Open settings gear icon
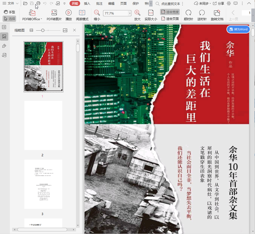Screen dimensions: 255x234 click(x=229, y=3)
